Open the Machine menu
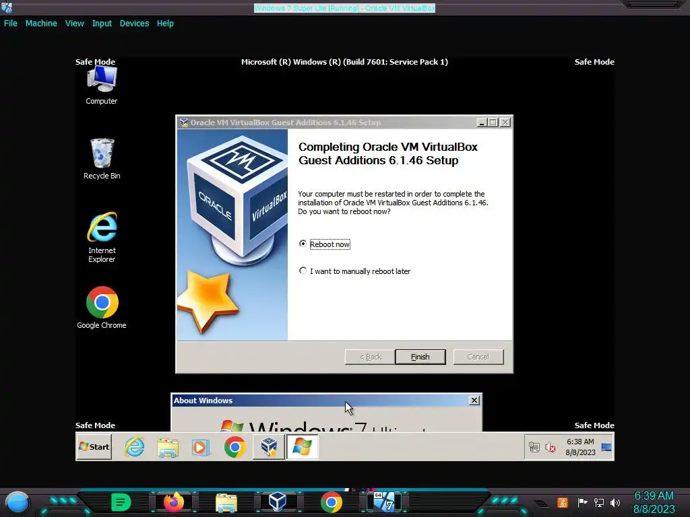The width and height of the screenshot is (690, 517). 41,24
